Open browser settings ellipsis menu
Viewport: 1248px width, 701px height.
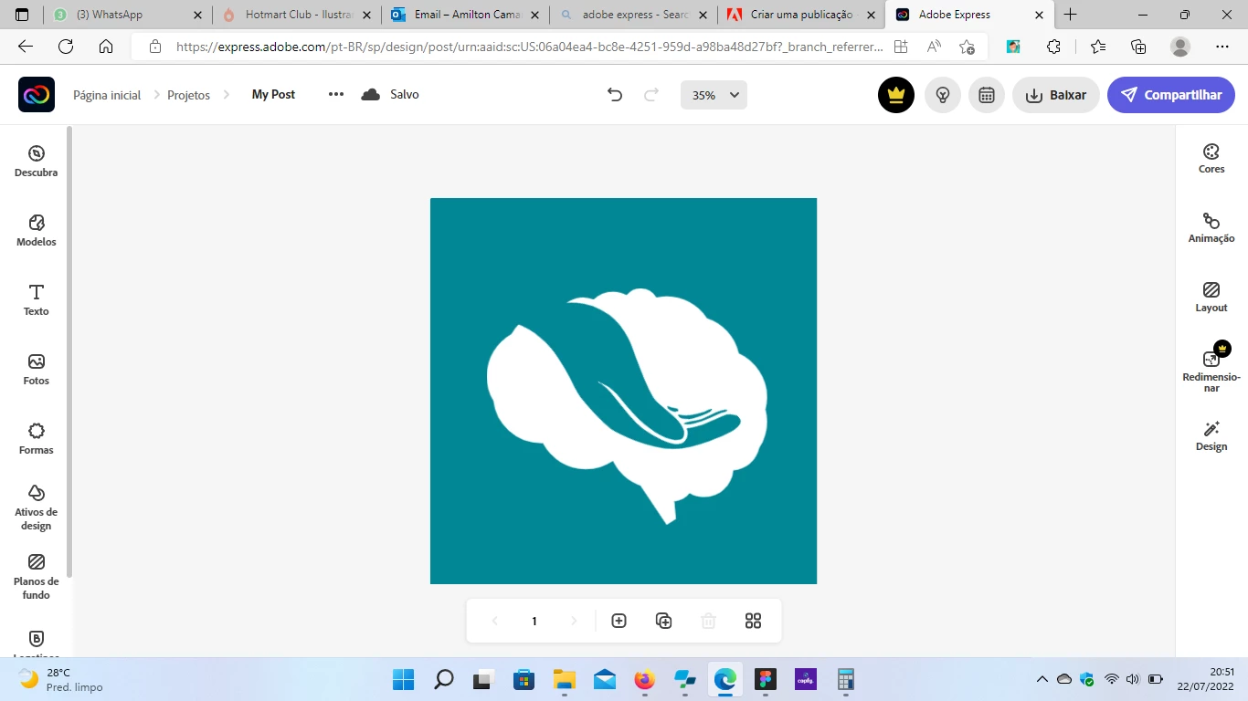click(1222, 47)
